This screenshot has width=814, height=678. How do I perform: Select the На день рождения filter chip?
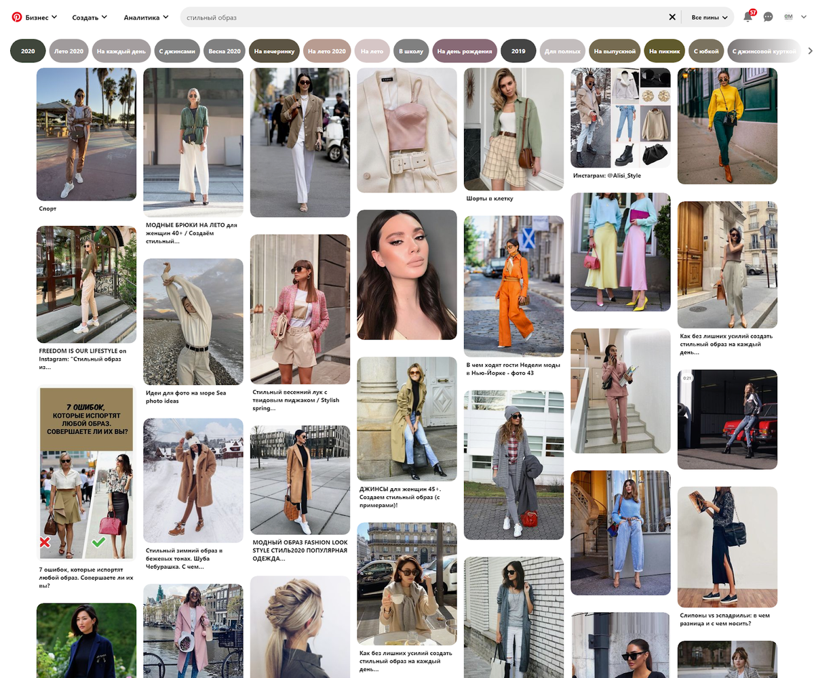(x=465, y=51)
